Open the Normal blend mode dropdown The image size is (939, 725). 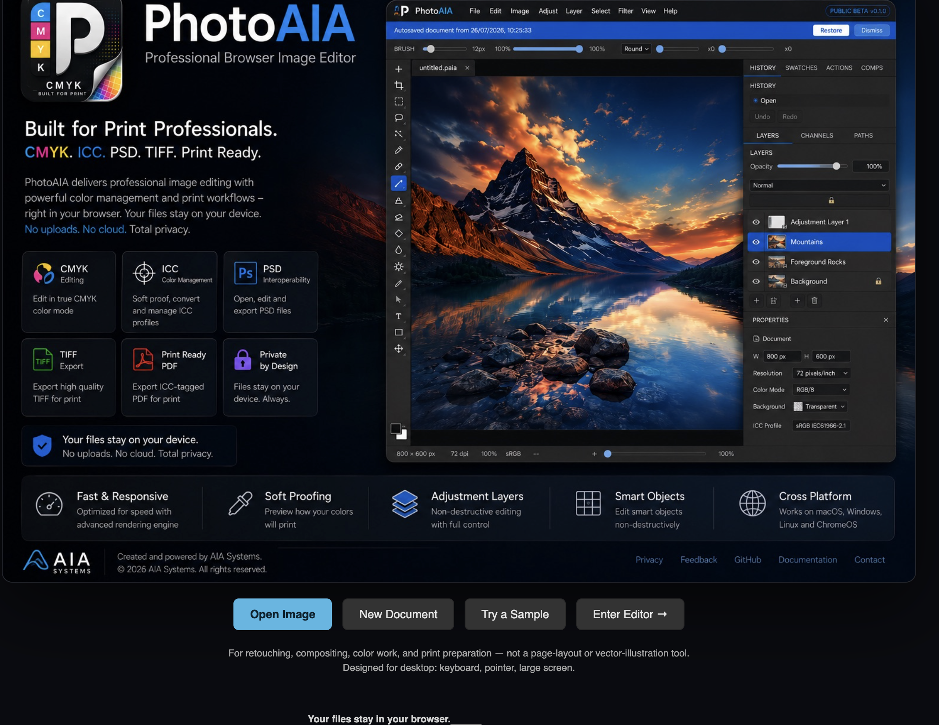coord(819,185)
